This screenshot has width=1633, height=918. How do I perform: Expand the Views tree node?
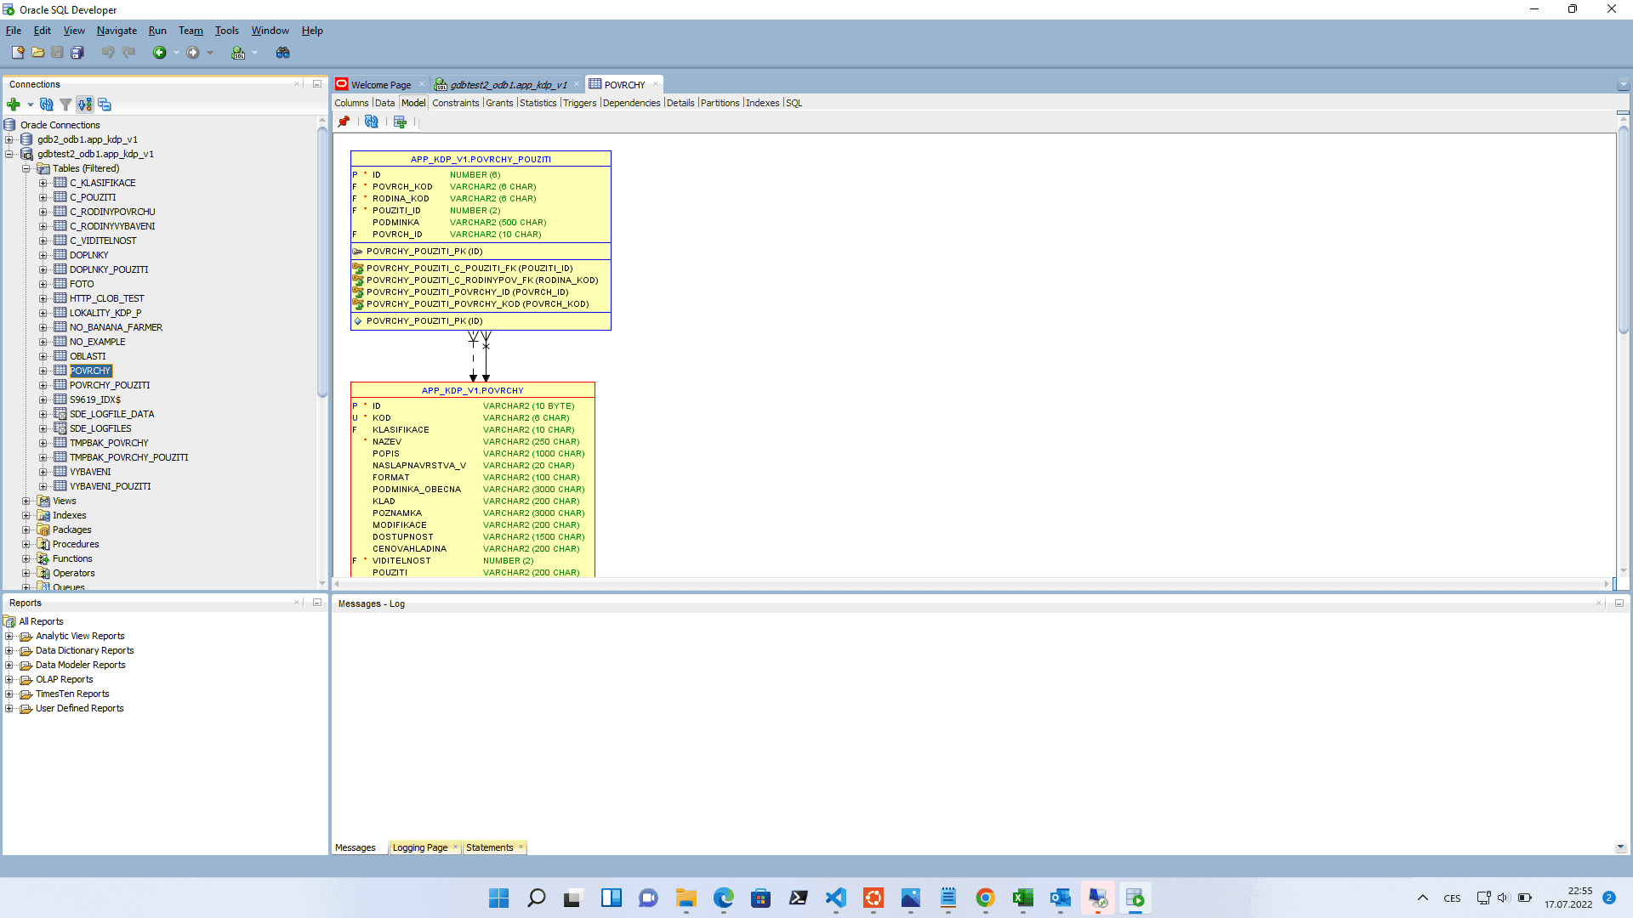coord(26,501)
